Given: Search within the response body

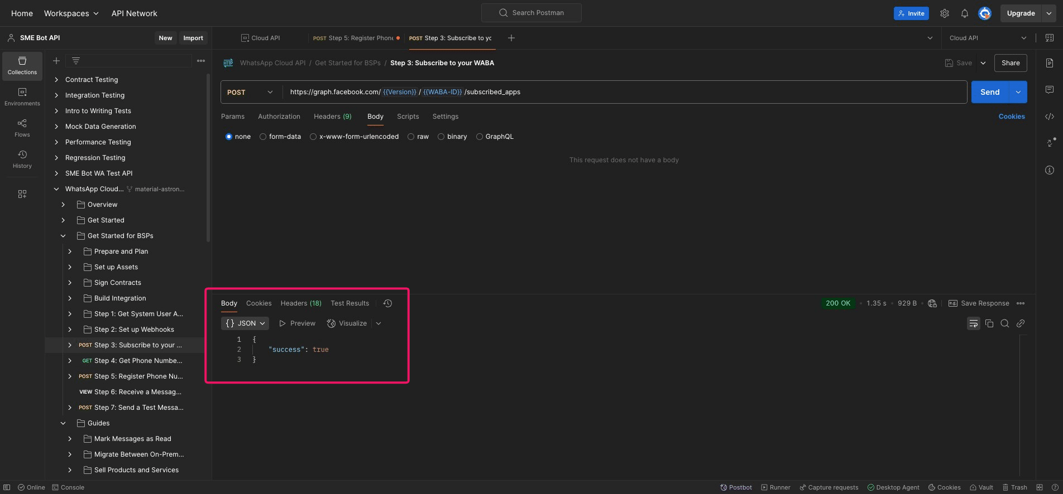Looking at the screenshot, I should pyautogui.click(x=1005, y=323).
